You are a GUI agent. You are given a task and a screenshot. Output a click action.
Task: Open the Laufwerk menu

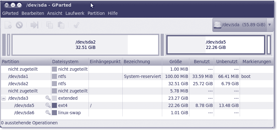pos(75,13)
